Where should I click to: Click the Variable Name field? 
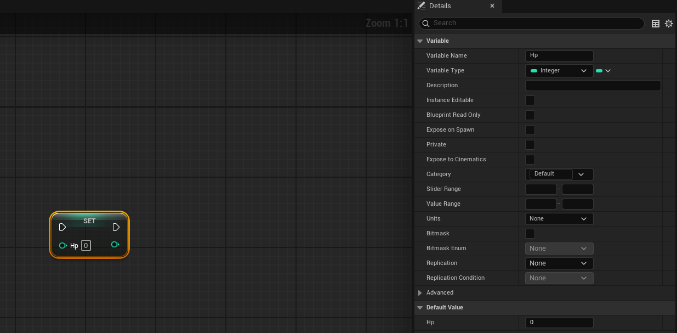pos(559,56)
